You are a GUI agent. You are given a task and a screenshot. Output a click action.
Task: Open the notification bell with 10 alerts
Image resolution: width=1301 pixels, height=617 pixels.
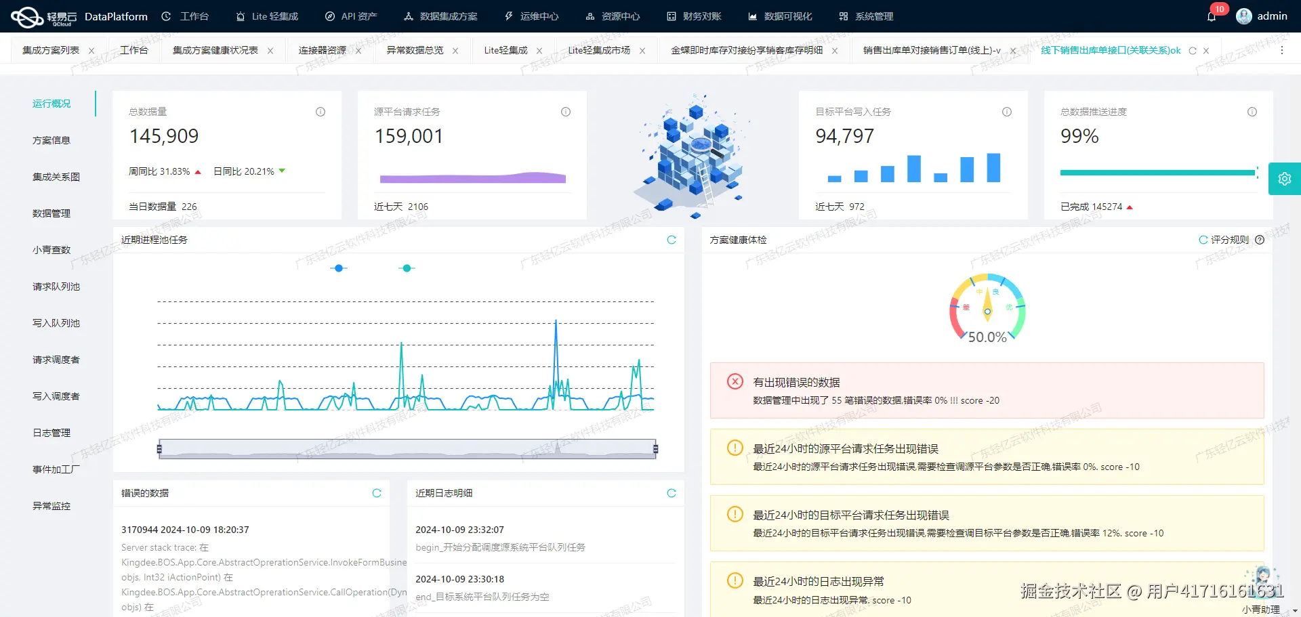[1212, 16]
